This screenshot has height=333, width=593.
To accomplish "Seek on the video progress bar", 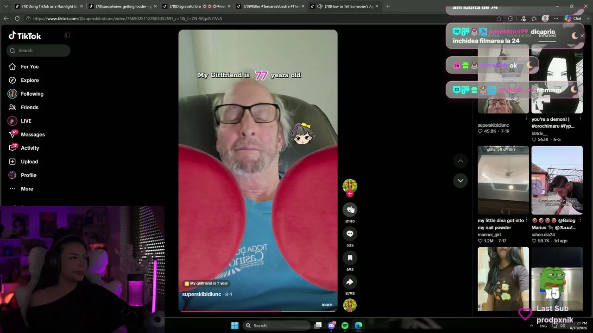I will [x=258, y=311].
